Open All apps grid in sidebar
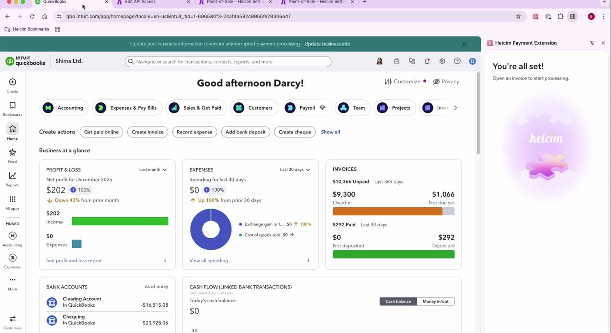611x333 pixels. (x=13, y=200)
